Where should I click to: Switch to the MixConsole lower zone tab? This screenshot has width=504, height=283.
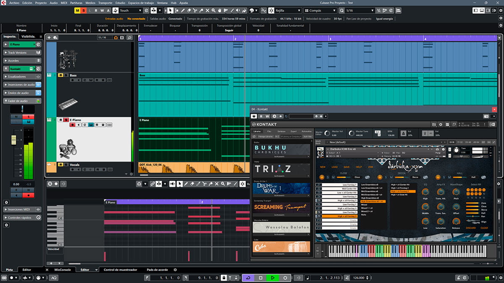pyautogui.click(x=63, y=270)
